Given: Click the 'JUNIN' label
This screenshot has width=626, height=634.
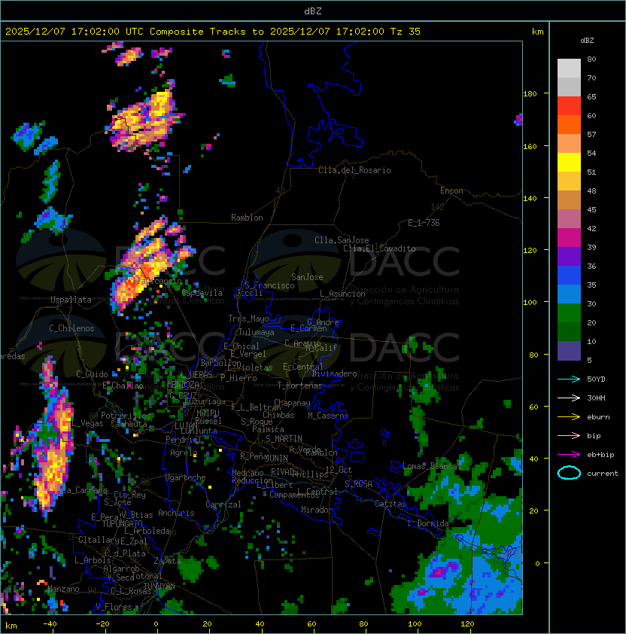Looking at the screenshot, I should (x=276, y=458).
